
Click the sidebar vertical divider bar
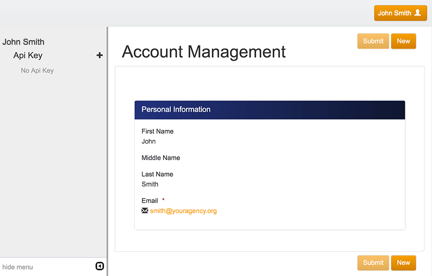[107, 152]
